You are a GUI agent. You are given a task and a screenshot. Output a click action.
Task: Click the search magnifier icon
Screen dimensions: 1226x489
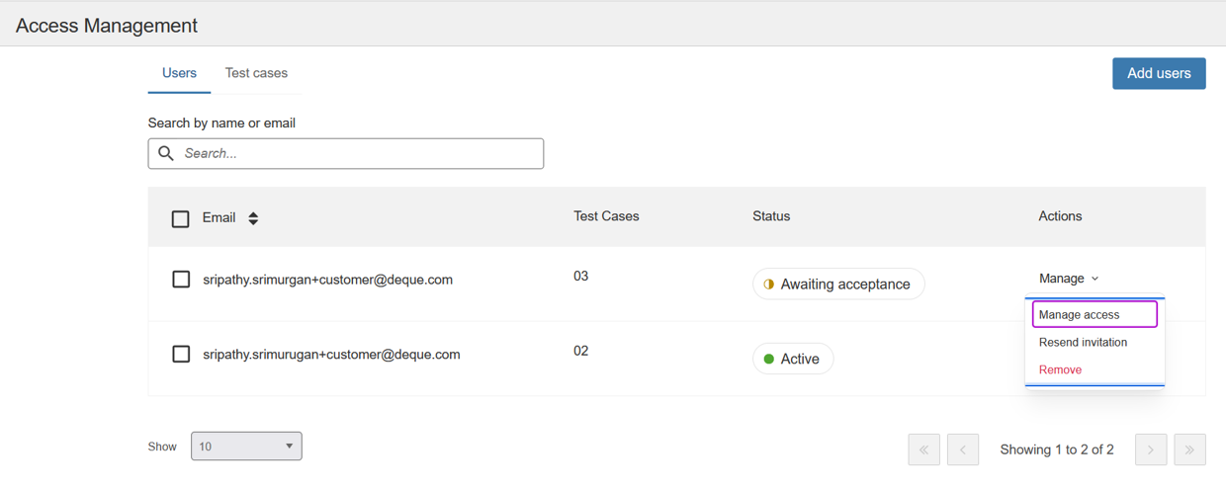pos(166,153)
